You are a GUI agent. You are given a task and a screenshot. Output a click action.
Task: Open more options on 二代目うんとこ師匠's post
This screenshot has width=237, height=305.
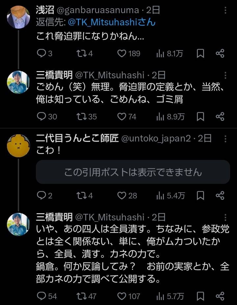tap(225, 139)
